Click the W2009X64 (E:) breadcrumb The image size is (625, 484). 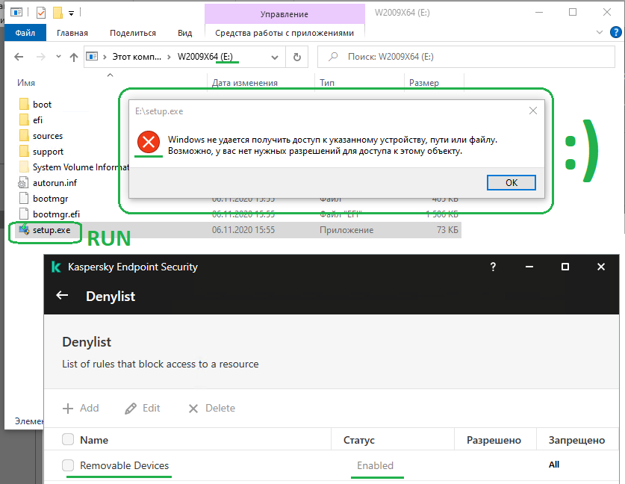(x=205, y=57)
